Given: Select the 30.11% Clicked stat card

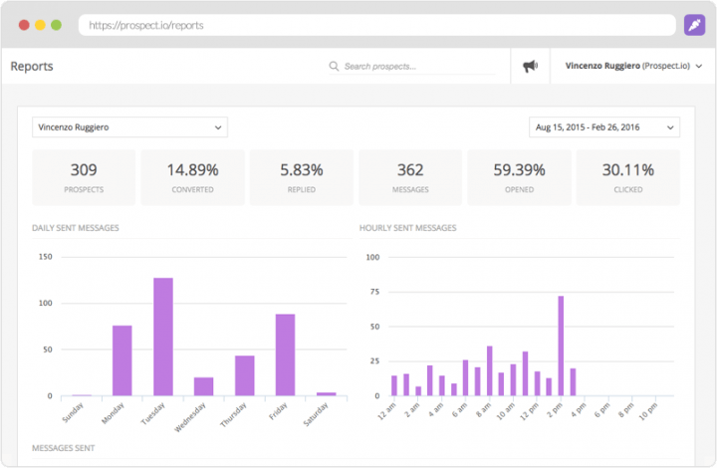Looking at the screenshot, I should (628, 177).
